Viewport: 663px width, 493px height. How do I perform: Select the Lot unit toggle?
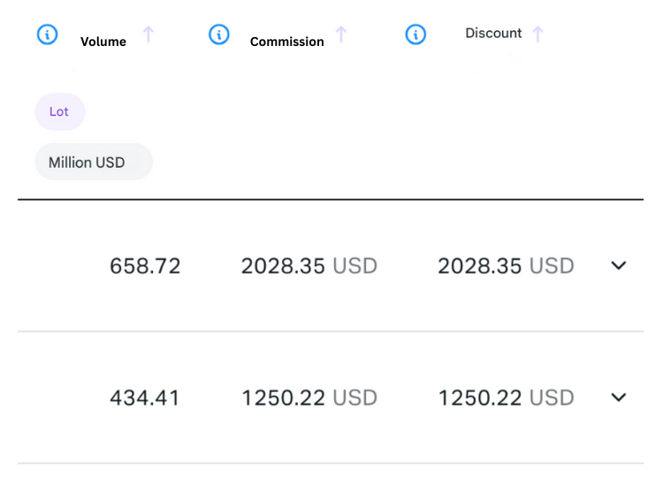pos(60,111)
